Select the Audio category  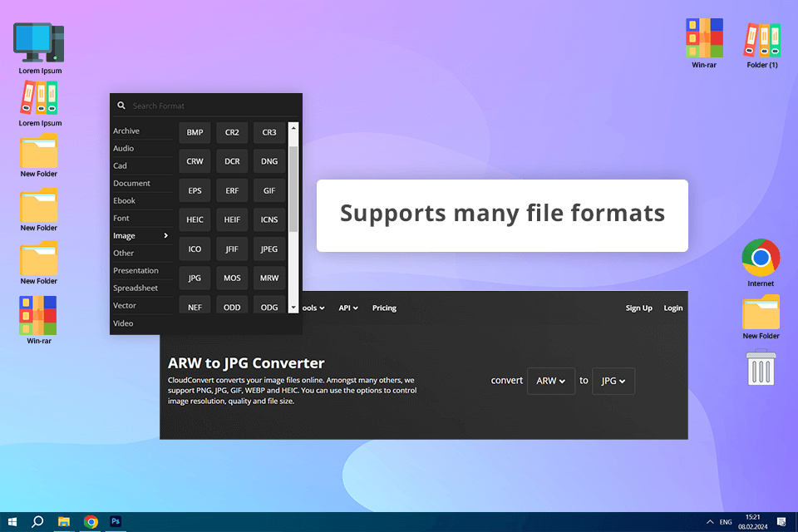pyautogui.click(x=143, y=148)
